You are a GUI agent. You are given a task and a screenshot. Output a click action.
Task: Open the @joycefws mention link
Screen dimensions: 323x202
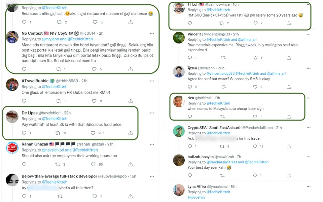point(196,197)
